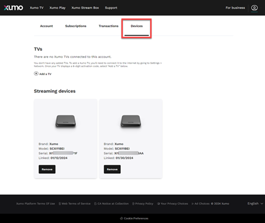Viewport: 265px width, 223px height.
Task: Open the Transactions tab
Action: click(x=109, y=26)
